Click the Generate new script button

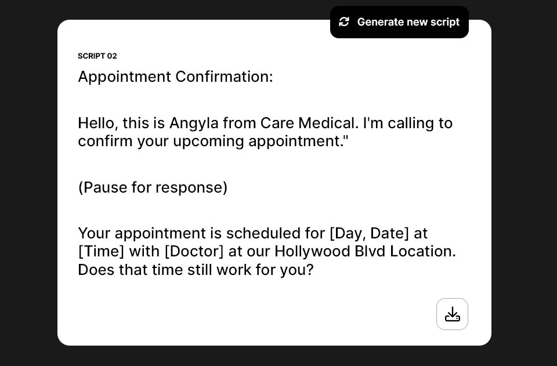coord(399,22)
